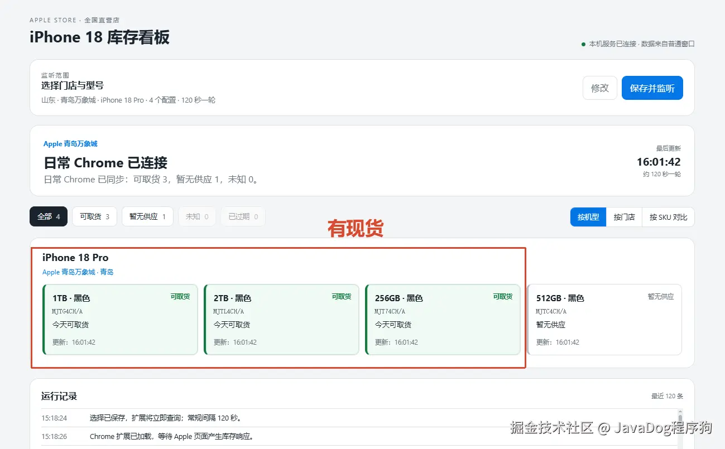Filter by 可取货 3

click(94, 216)
